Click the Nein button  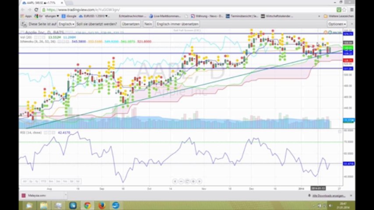(148, 24)
